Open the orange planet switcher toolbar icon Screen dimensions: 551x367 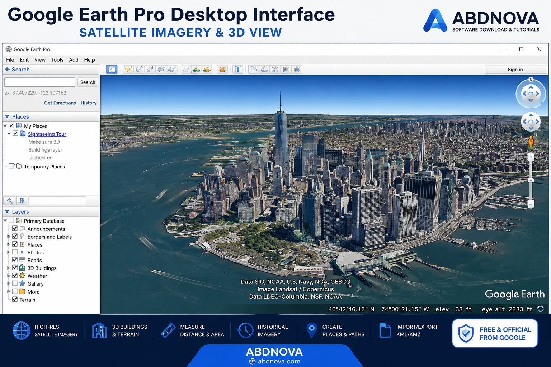pos(207,69)
